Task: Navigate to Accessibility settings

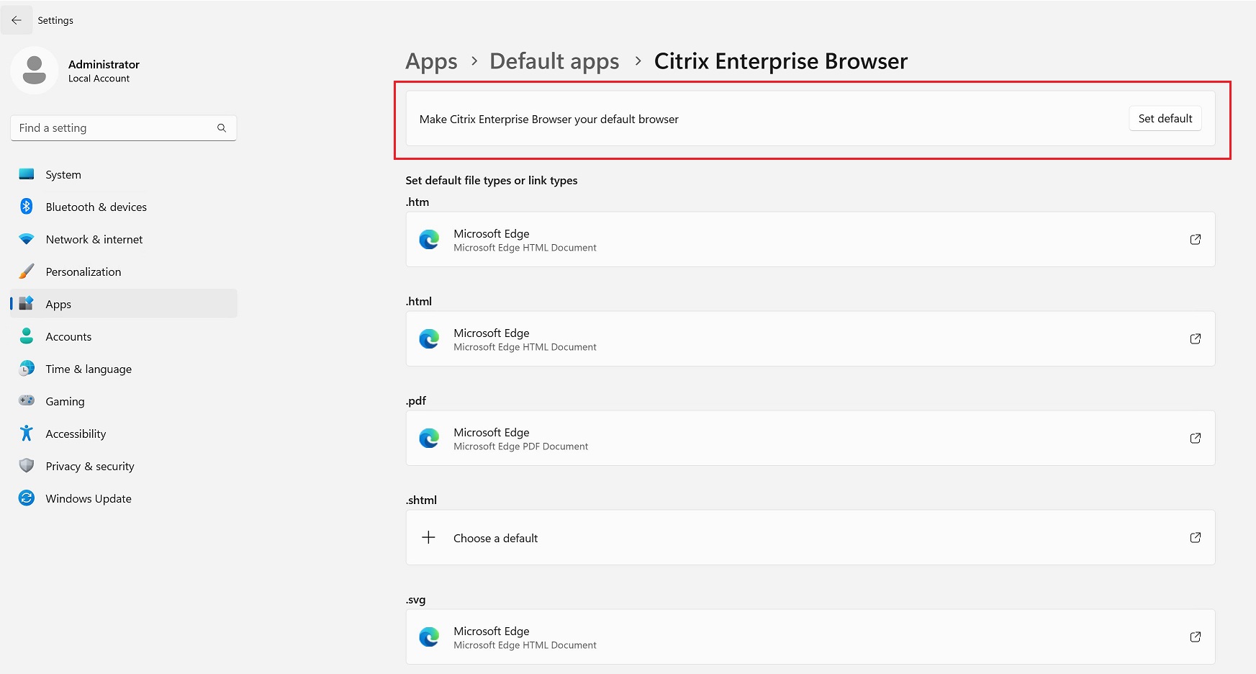Action: (x=124, y=433)
